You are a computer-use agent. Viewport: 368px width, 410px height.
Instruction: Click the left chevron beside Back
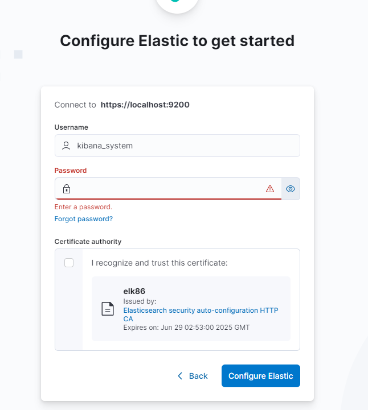point(180,376)
